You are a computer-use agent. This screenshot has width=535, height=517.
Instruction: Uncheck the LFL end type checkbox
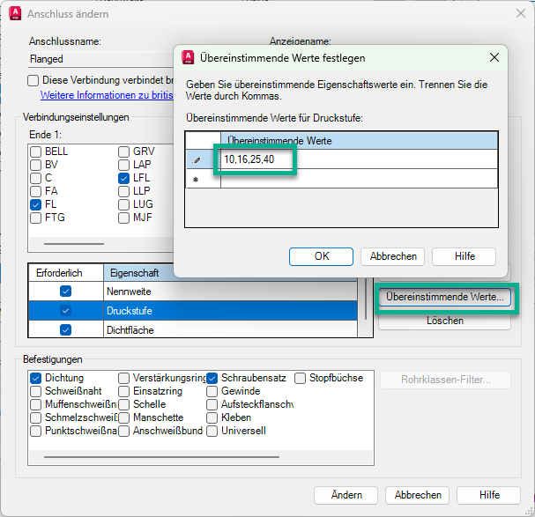124,178
